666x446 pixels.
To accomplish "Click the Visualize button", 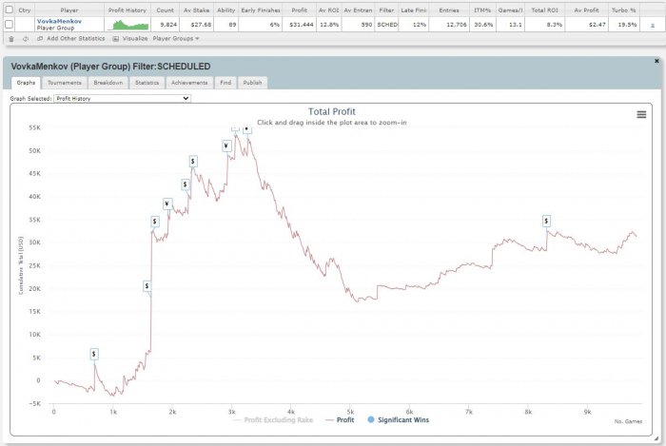I will click(135, 39).
